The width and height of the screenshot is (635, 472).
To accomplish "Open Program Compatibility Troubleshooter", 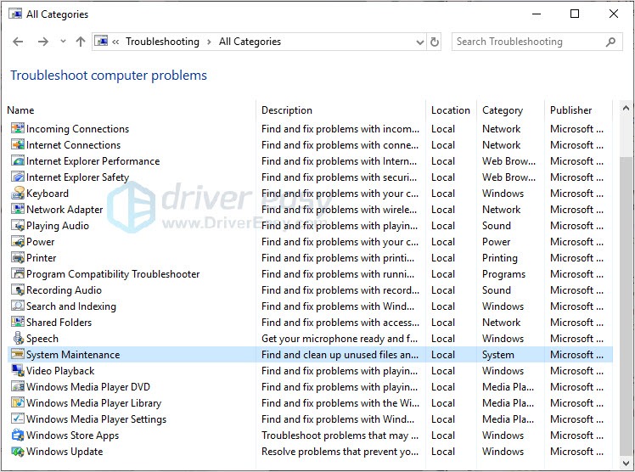I will pos(113,274).
